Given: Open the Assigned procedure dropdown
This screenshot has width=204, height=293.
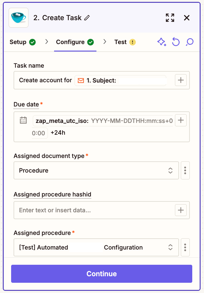Looking at the screenshot, I should click(96, 247).
